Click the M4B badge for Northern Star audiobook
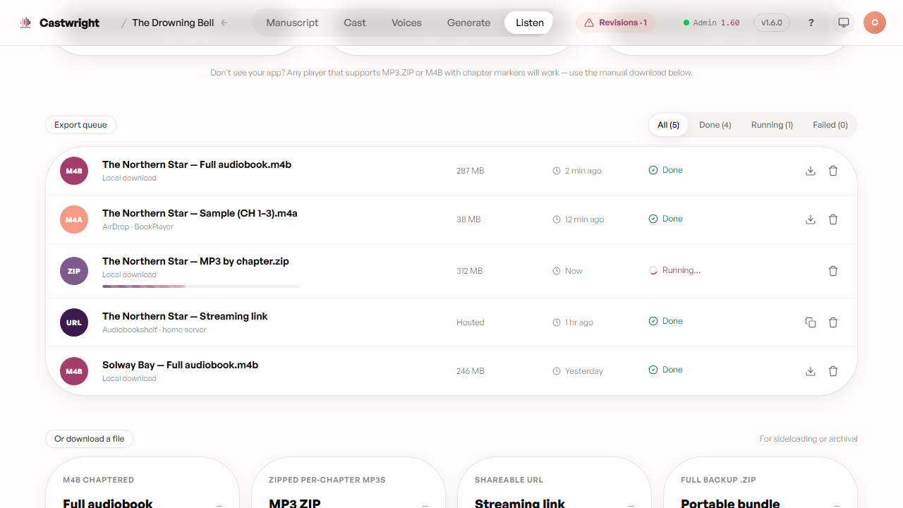 pyautogui.click(x=74, y=171)
